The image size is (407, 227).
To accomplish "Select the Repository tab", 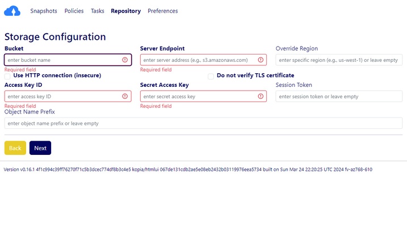I will point(125,11).
